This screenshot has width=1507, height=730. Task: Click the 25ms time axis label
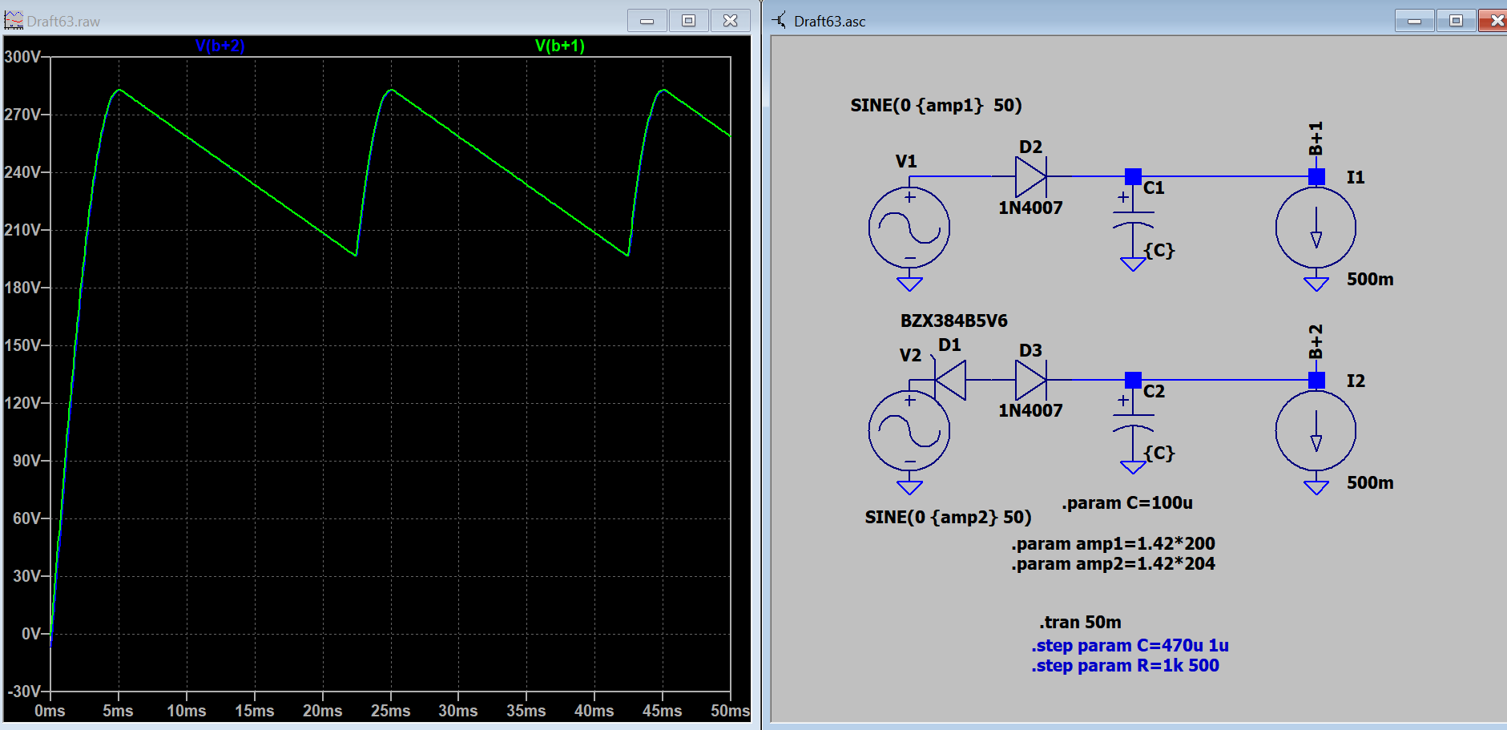(390, 711)
